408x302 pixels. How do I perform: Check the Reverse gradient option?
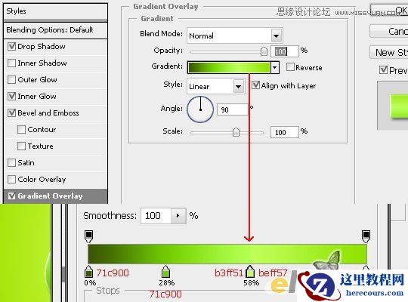click(x=290, y=67)
